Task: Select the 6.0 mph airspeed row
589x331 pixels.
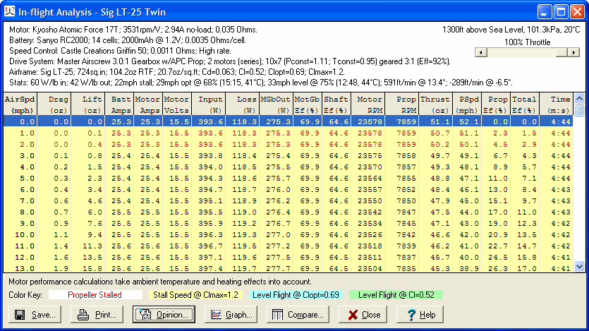Action: (x=289, y=190)
